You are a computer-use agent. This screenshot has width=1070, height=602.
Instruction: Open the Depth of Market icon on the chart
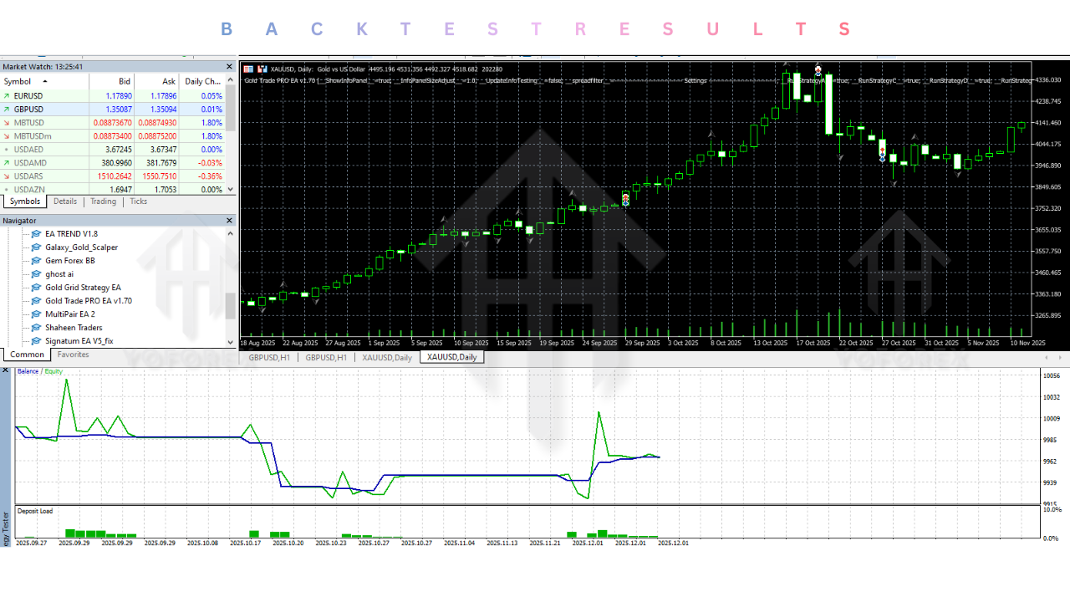tap(247, 69)
